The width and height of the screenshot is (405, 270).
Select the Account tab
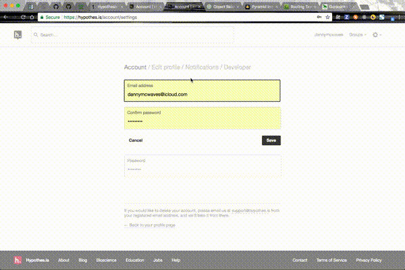click(x=135, y=67)
